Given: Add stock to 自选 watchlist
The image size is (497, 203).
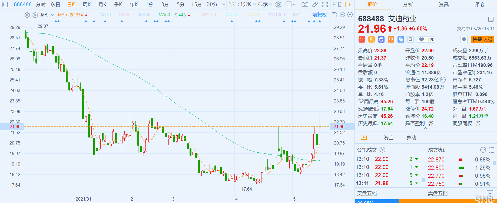Looking at the screenshot, I should coord(426,39).
